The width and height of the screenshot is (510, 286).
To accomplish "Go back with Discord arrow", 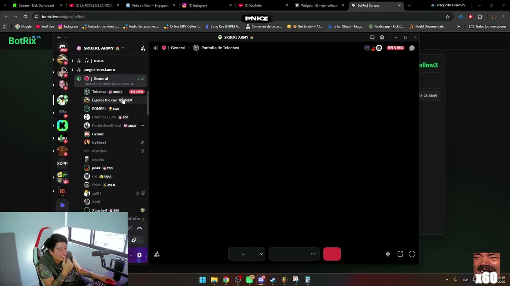I will [x=59, y=37].
